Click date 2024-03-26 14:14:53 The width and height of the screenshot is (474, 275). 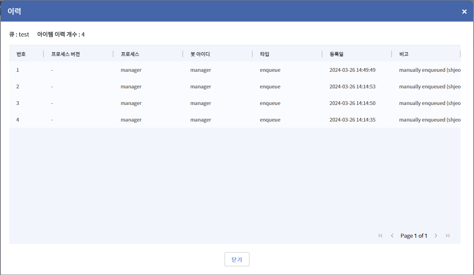pyautogui.click(x=353, y=87)
